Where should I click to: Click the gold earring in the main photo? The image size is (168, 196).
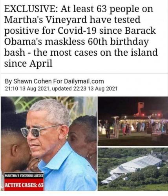(x=89, y=156)
